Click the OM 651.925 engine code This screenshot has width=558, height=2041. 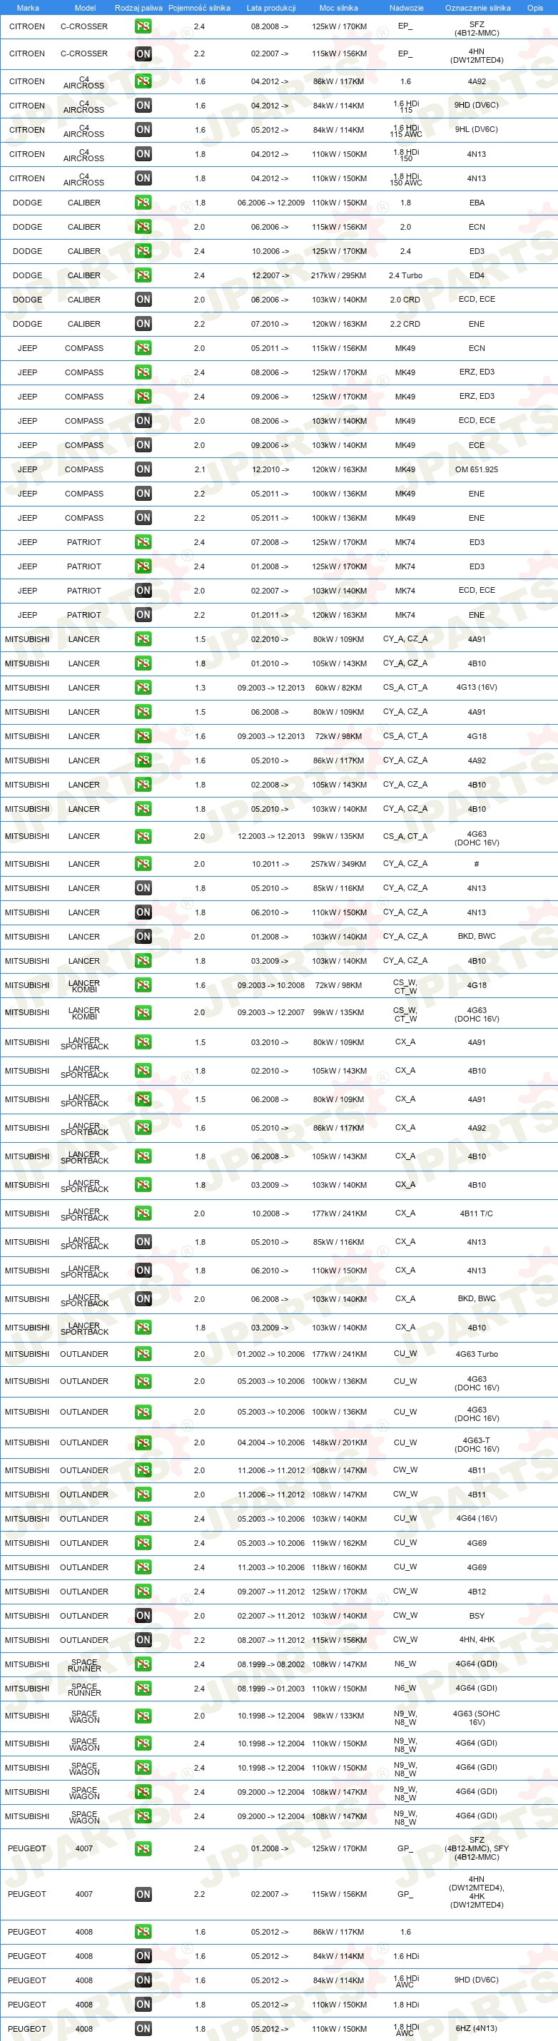[x=477, y=469]
